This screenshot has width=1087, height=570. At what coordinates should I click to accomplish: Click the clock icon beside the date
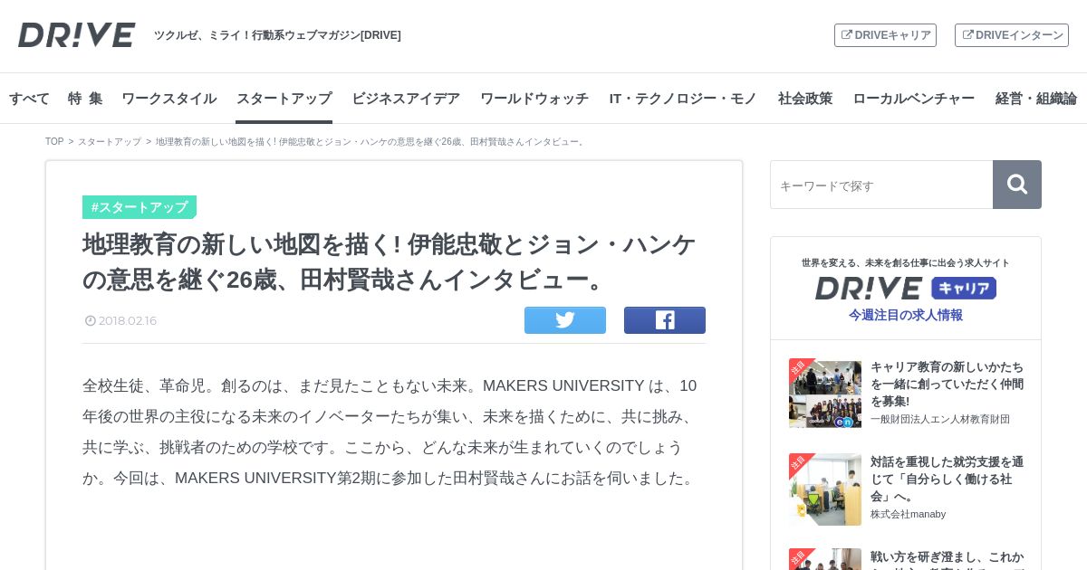[x=91, y=320]
